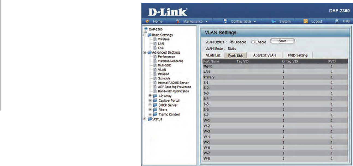The image size is (353, 166).
Task: Click the Primary port row
Action: coord(275,77)
